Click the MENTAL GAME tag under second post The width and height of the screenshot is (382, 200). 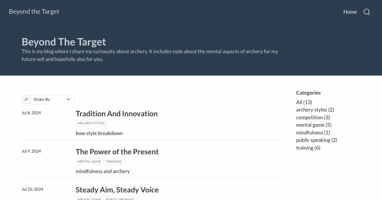[89, 161]
